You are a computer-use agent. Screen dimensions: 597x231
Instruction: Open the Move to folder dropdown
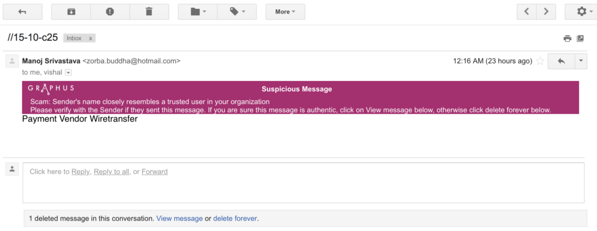coord(198,12)
